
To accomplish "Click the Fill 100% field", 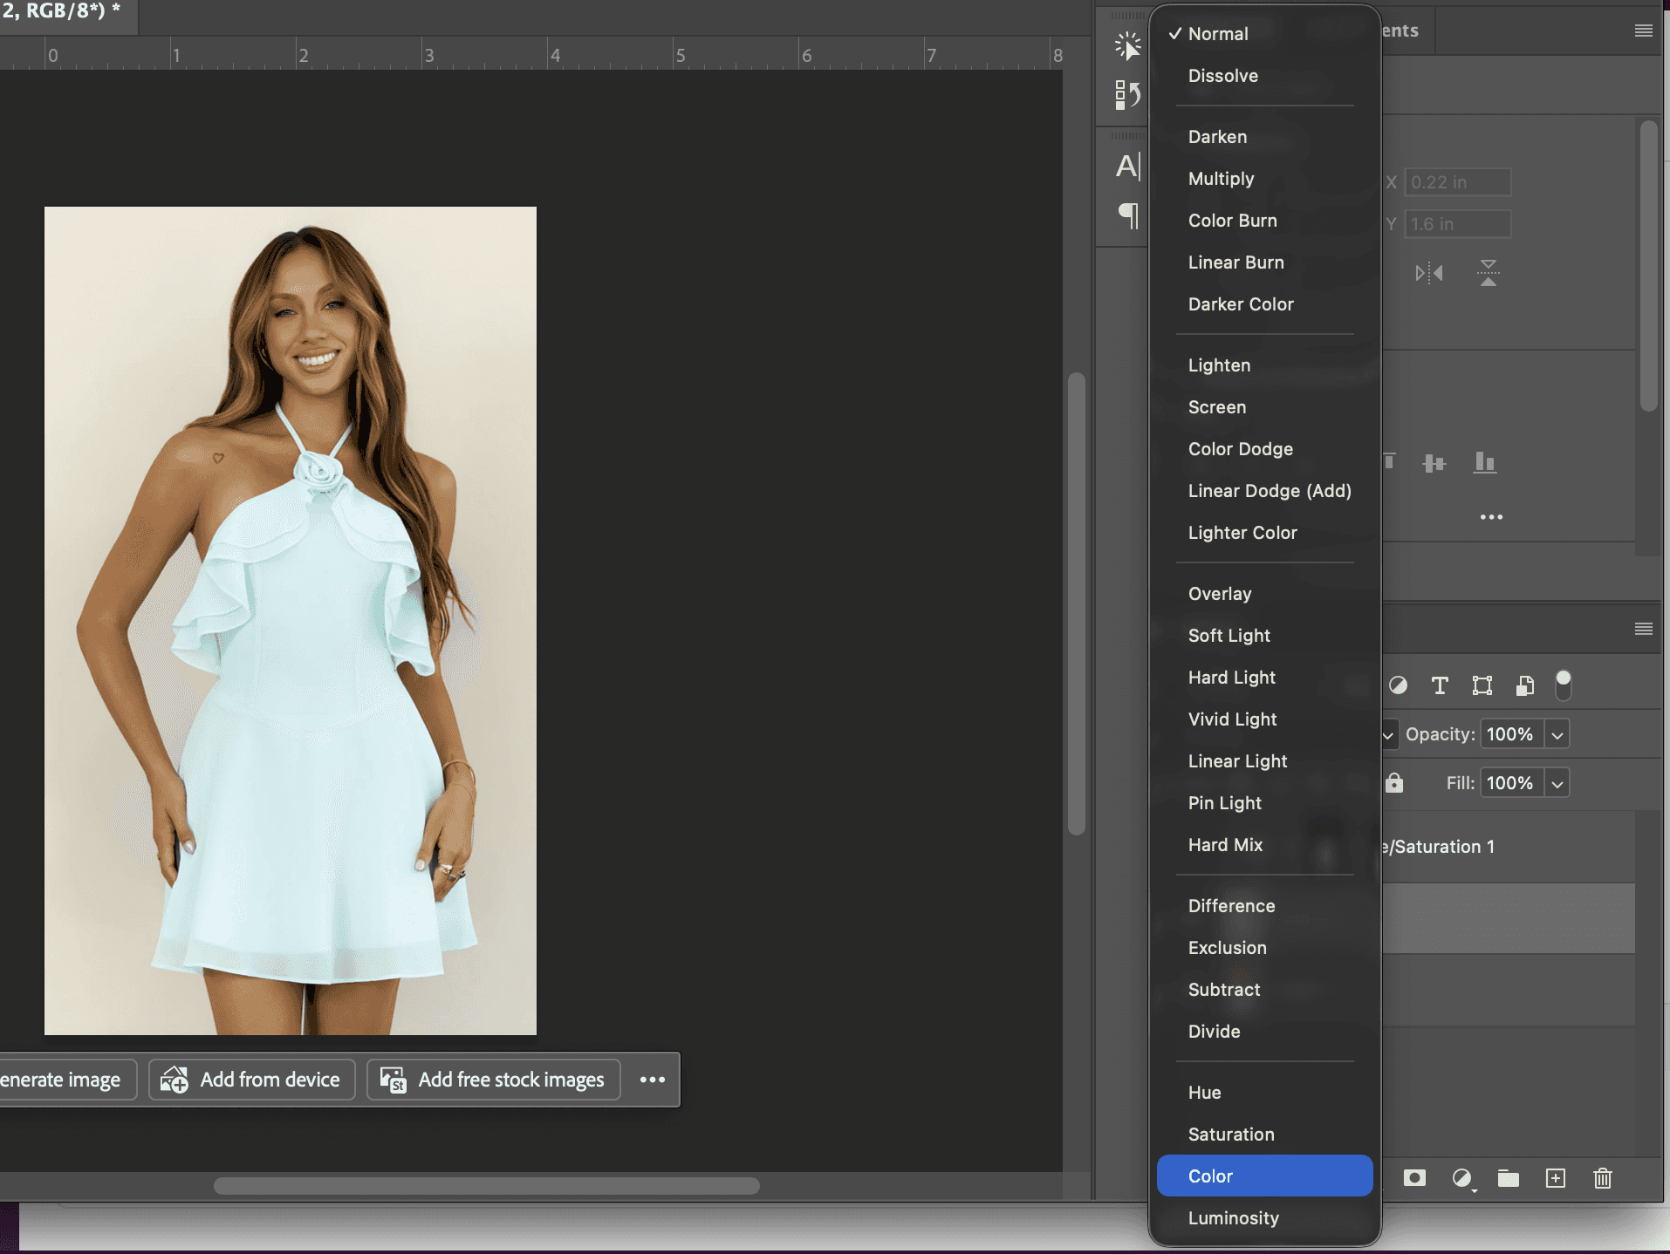I will pos(1511,783).
